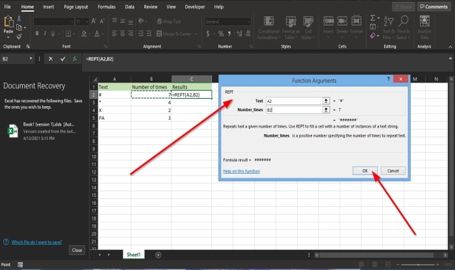Collapse dialog for the Number_times range selector
The image size is (455, 270).
point(326,110)
